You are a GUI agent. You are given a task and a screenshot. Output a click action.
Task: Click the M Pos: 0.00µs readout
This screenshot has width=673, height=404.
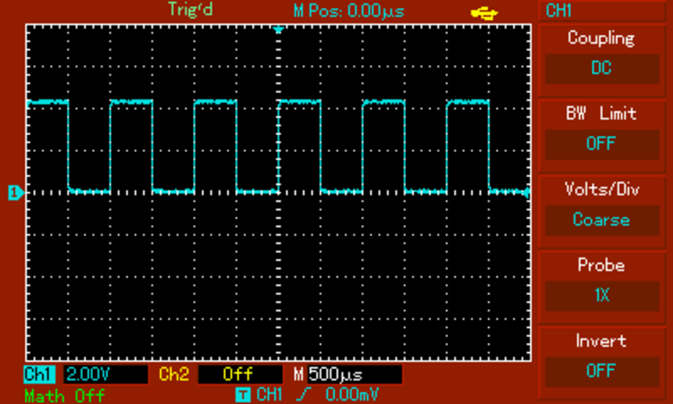coord(348,10)
